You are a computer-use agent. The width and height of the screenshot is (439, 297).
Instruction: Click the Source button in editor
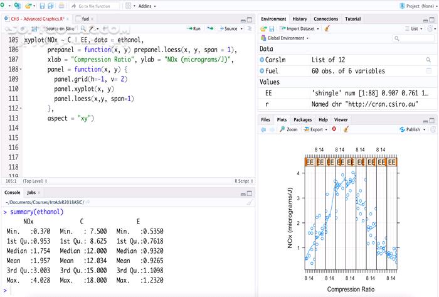click(x=228, y=29)
